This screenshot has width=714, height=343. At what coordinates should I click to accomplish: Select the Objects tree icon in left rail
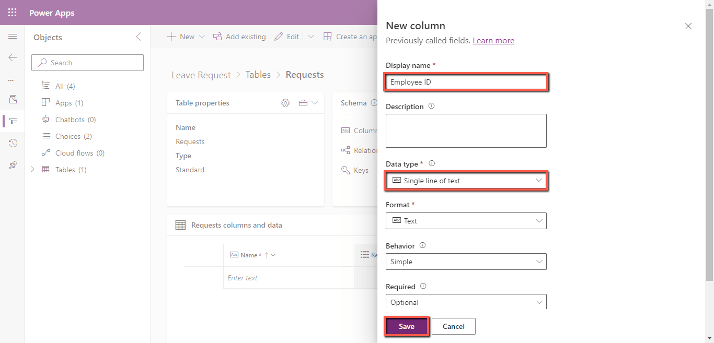13,121
